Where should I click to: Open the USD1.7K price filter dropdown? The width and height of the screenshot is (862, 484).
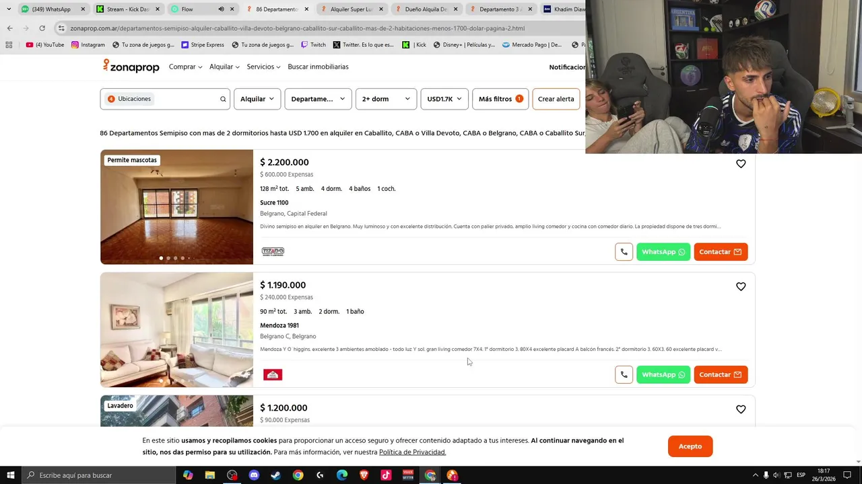[444, 99]
